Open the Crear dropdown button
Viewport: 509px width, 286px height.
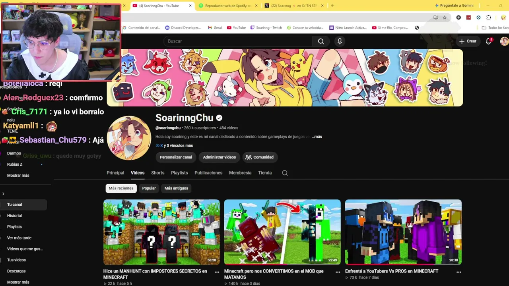tap(468, 41)
